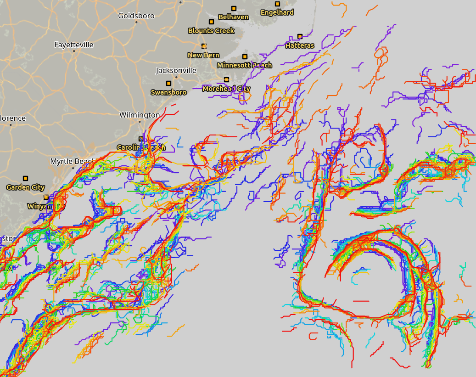Click the Goldsboro city label

(x=136, y=16)
